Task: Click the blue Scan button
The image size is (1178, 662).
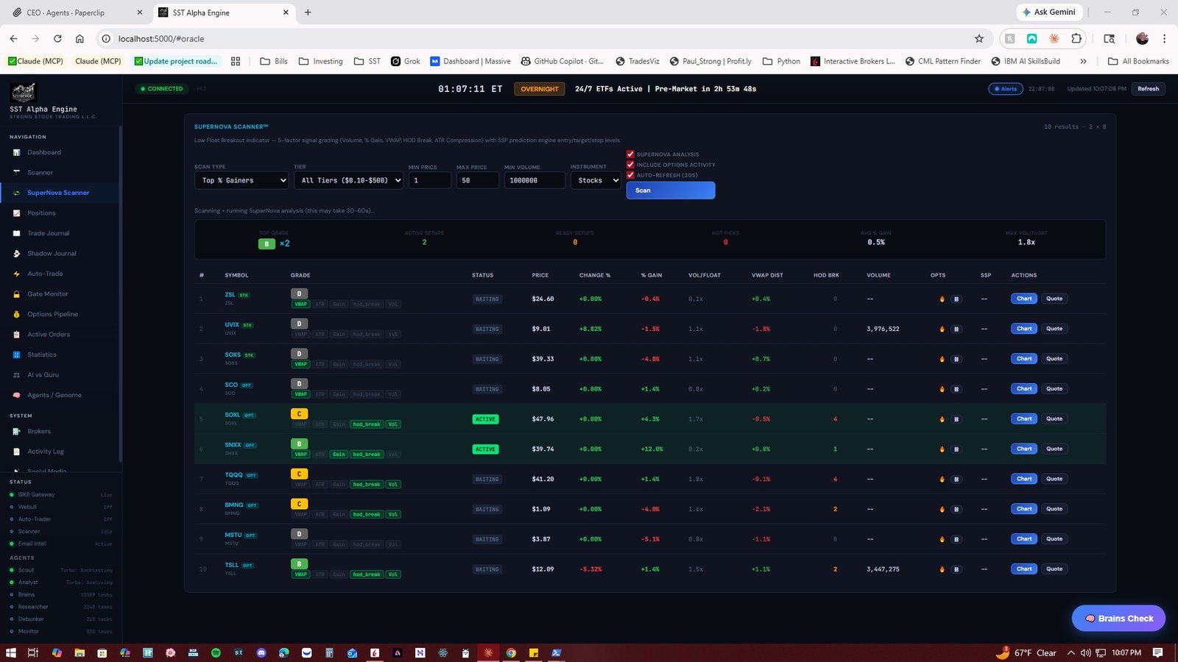Action: pyautogui.click(x=671, y=191)
